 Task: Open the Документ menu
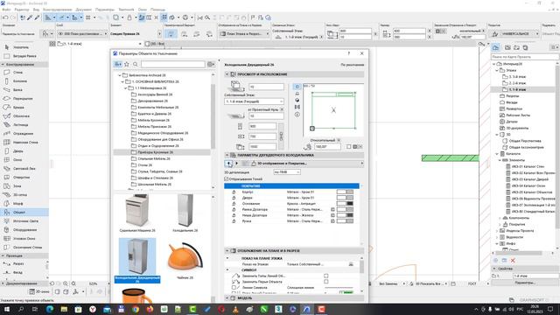tap(83, 10)
